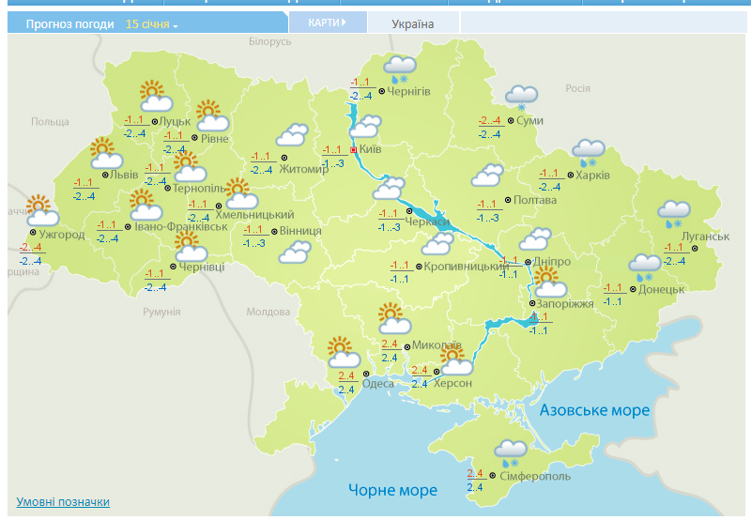Select the Чернігів city label
Screen dimensions: 751x520
[408, 91]
